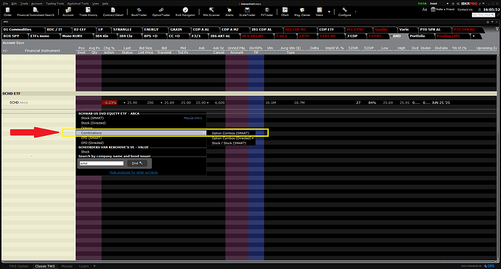Screen dimensions: 501x269
Task: Click the schd symbol search field
Action: pos(101,164)
